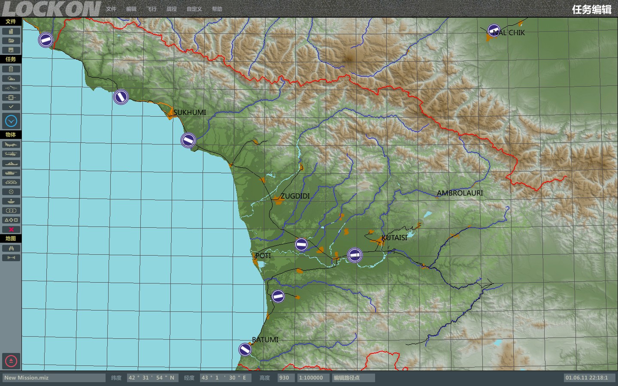Select the triple overlapping zones icon
Image resolution: width=618 pixels, height=386 pixels.
(x=11, y=211)
